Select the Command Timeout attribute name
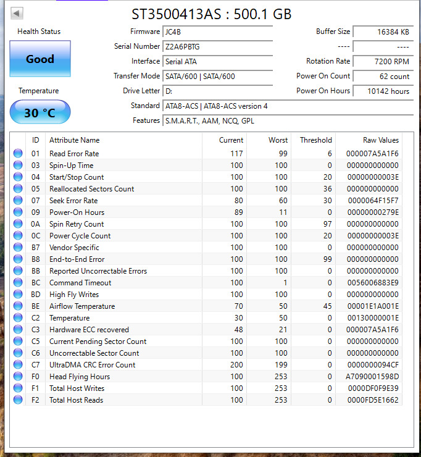The image size is (421, 457). coord(80,283)
